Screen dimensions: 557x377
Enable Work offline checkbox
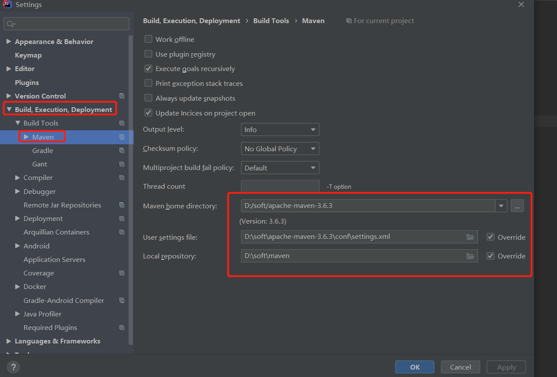tap(148, 39)
